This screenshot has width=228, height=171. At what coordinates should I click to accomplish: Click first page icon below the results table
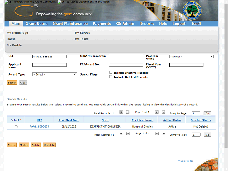point(121,134)
